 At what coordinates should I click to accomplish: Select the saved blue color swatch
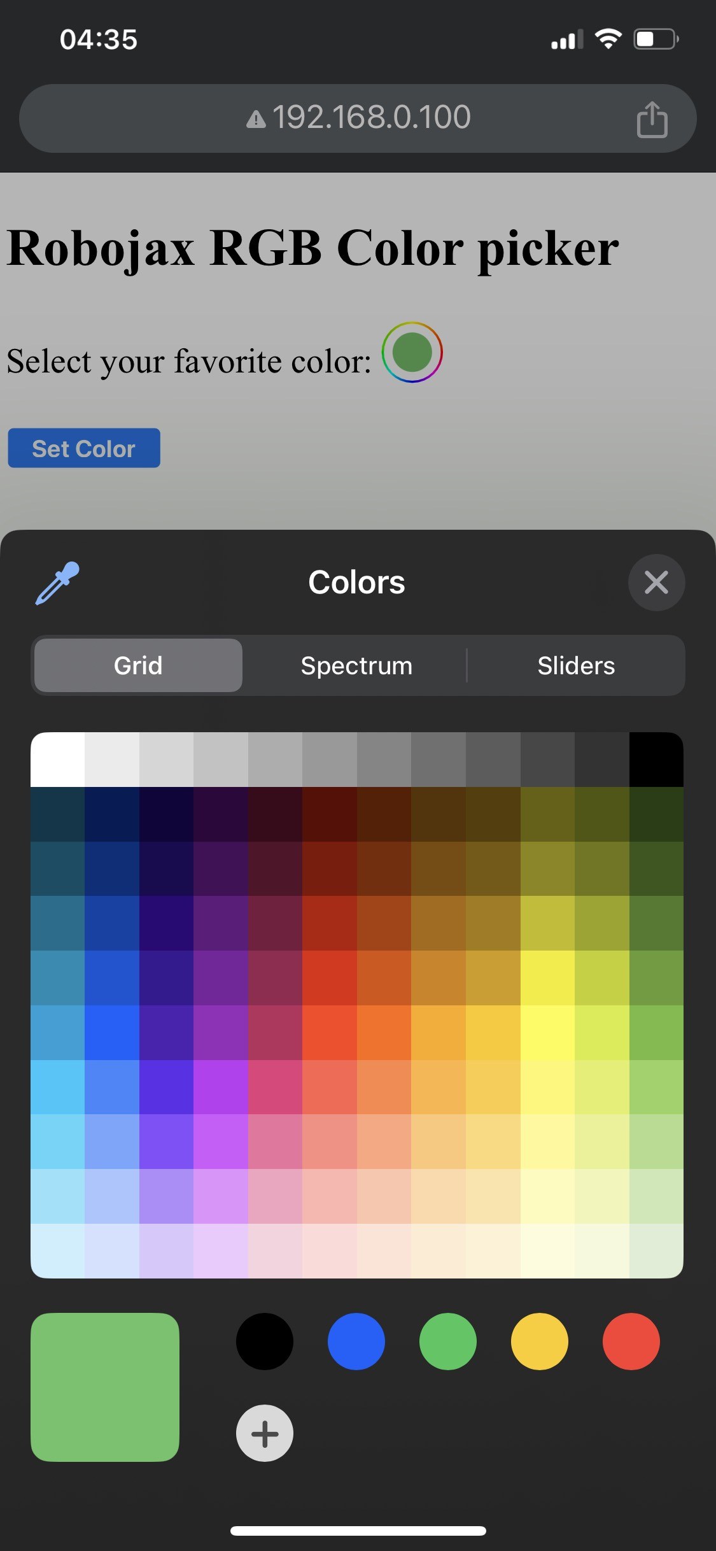click(356, 1342)
